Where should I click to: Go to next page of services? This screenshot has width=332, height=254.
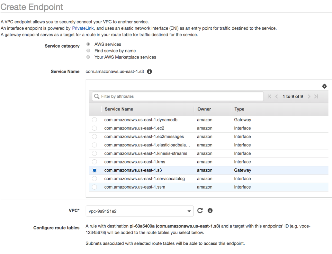tap(309, 97)
